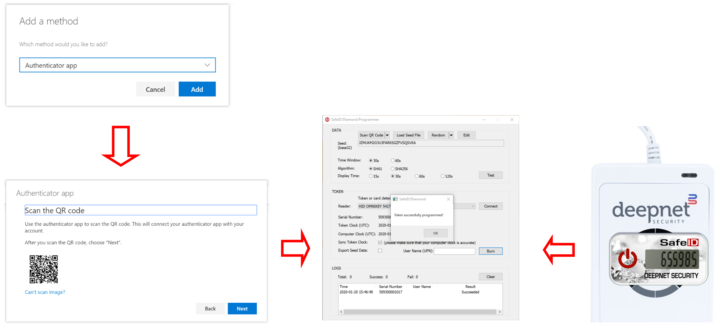Close the SafeID/Diamond success dialog
The height and width of the screenshot is (326, 717).
[448, 199]
